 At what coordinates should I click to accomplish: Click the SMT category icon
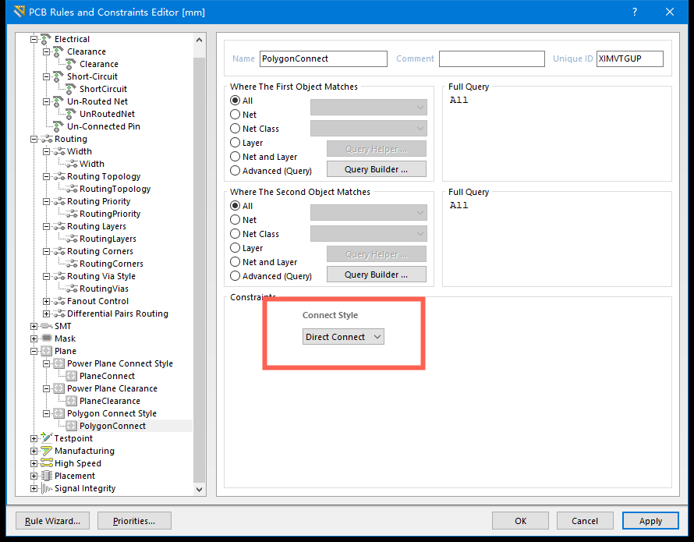[x=46, y=326]
